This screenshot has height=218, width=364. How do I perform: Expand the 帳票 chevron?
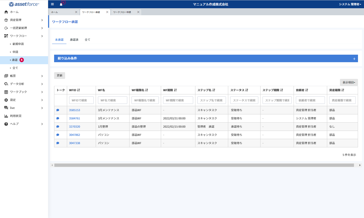pos(42,76)
